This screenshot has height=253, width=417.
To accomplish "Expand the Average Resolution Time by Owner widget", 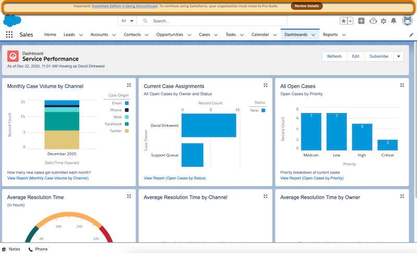I will tap(402, 196).
